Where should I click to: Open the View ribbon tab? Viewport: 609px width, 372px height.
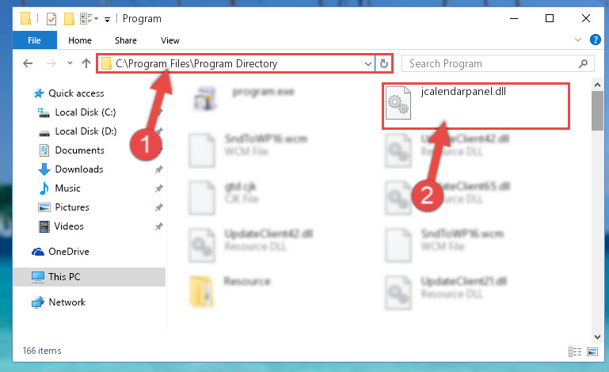(x=170, y=40)
